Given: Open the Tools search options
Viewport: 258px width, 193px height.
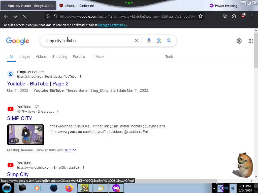Looking at the screenshot, I should click(x=169, y=57).
